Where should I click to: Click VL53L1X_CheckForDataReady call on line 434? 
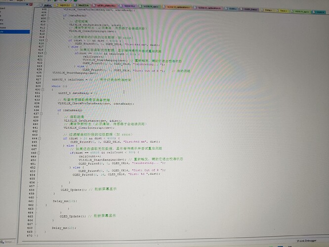click(96, 104)
